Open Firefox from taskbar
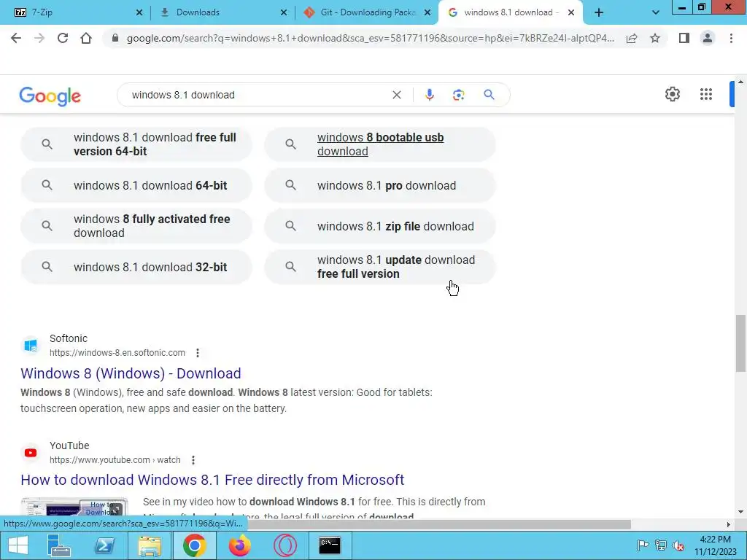747x560 pixels. pyautogui.click(x=239, y=545)
